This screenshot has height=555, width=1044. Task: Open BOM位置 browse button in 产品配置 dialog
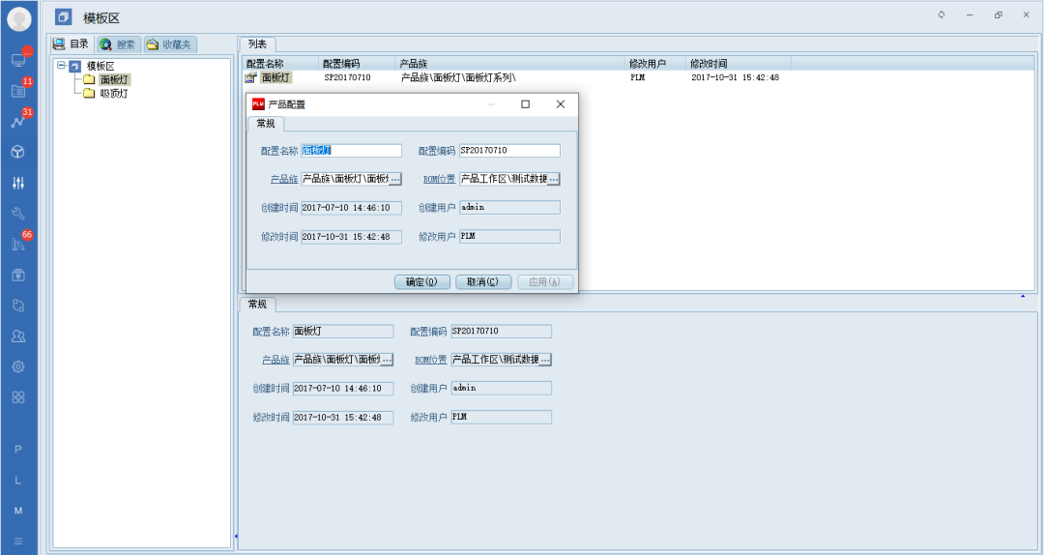click(553, 179)
